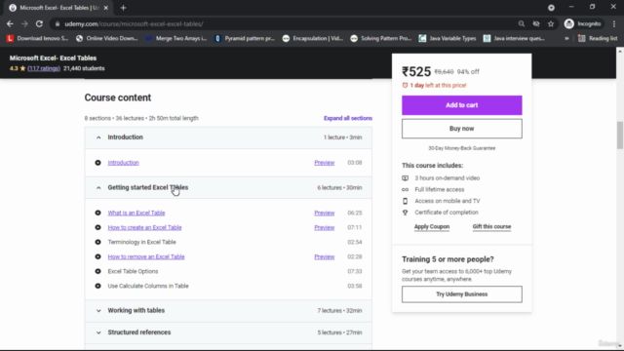Click the Buy now button
The width and height of the screenshot is (624, 351).
pos(461,129)
